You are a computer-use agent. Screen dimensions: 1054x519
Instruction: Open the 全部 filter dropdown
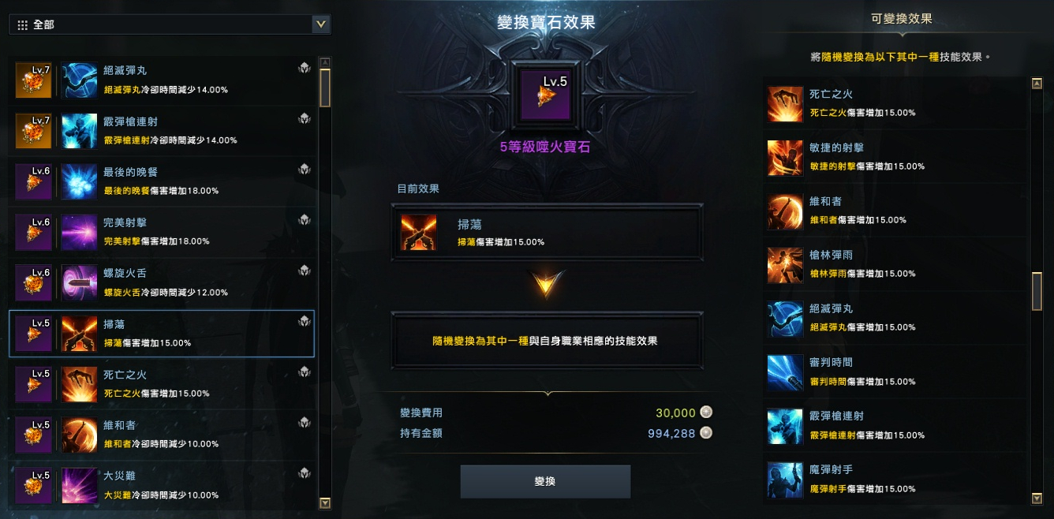(x=170, y=24)
